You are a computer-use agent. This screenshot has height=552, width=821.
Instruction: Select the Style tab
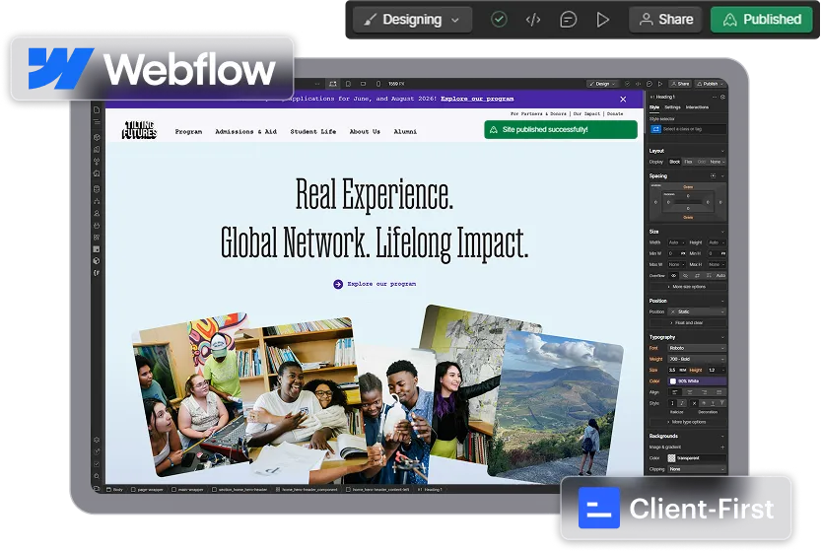(x=654, y=107)
